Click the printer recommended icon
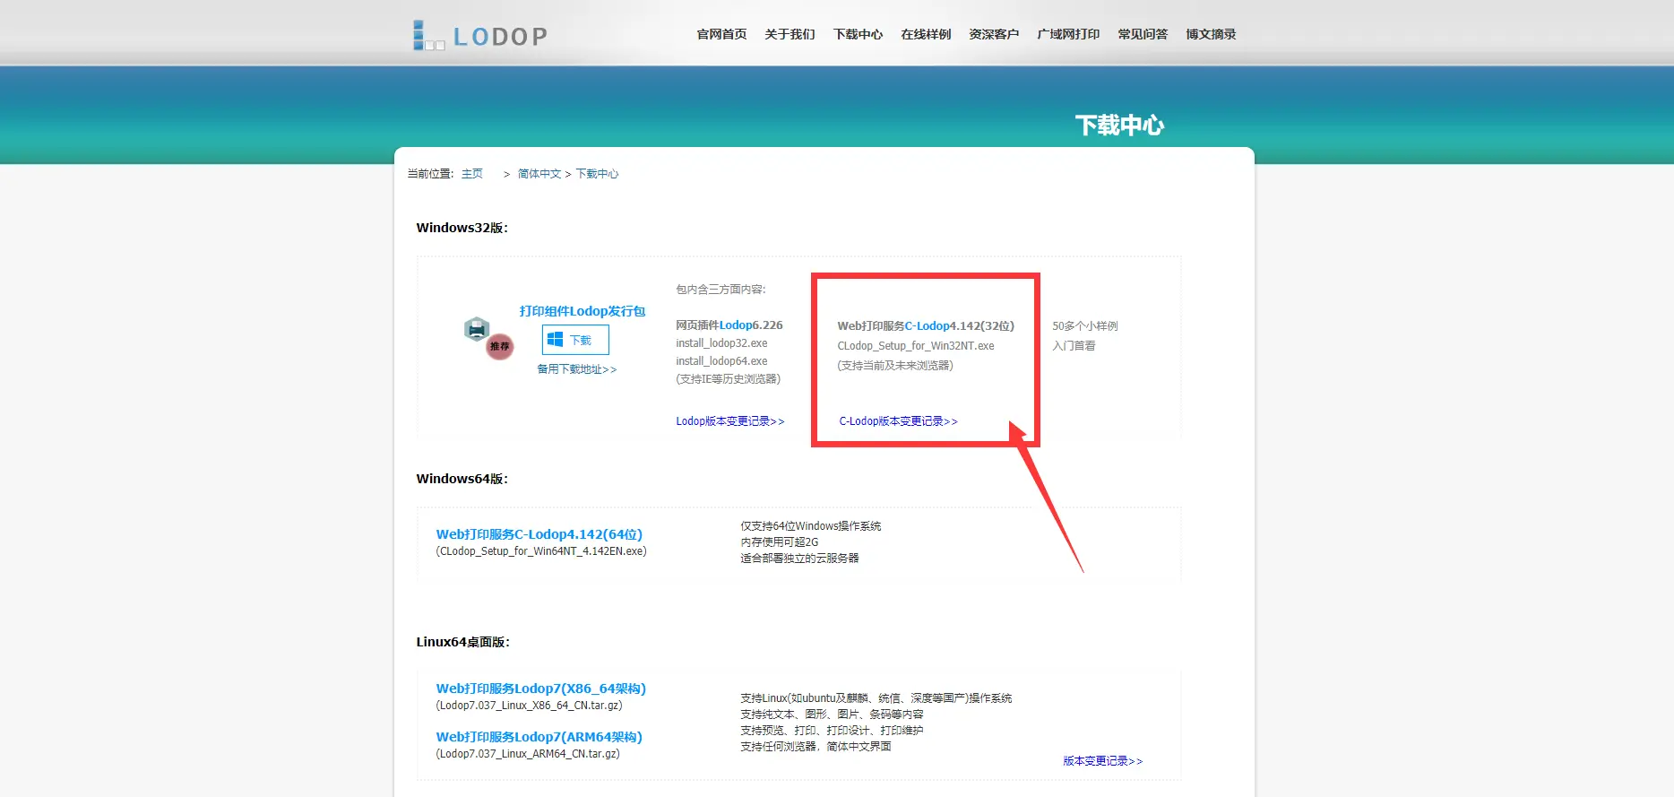 coord(488,338)
